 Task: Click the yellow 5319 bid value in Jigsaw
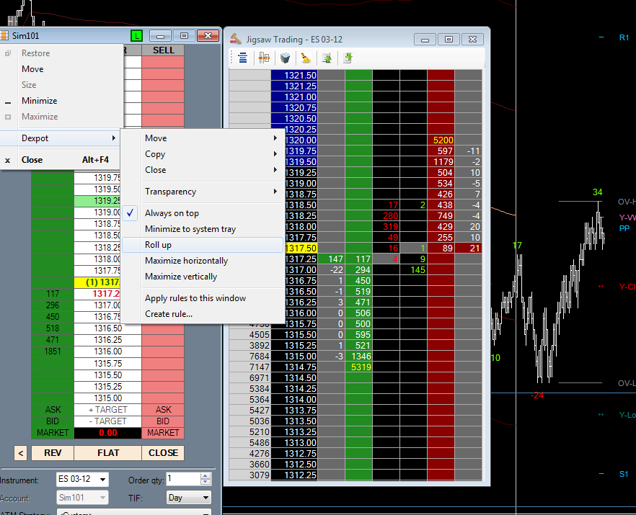coord(359,367)
